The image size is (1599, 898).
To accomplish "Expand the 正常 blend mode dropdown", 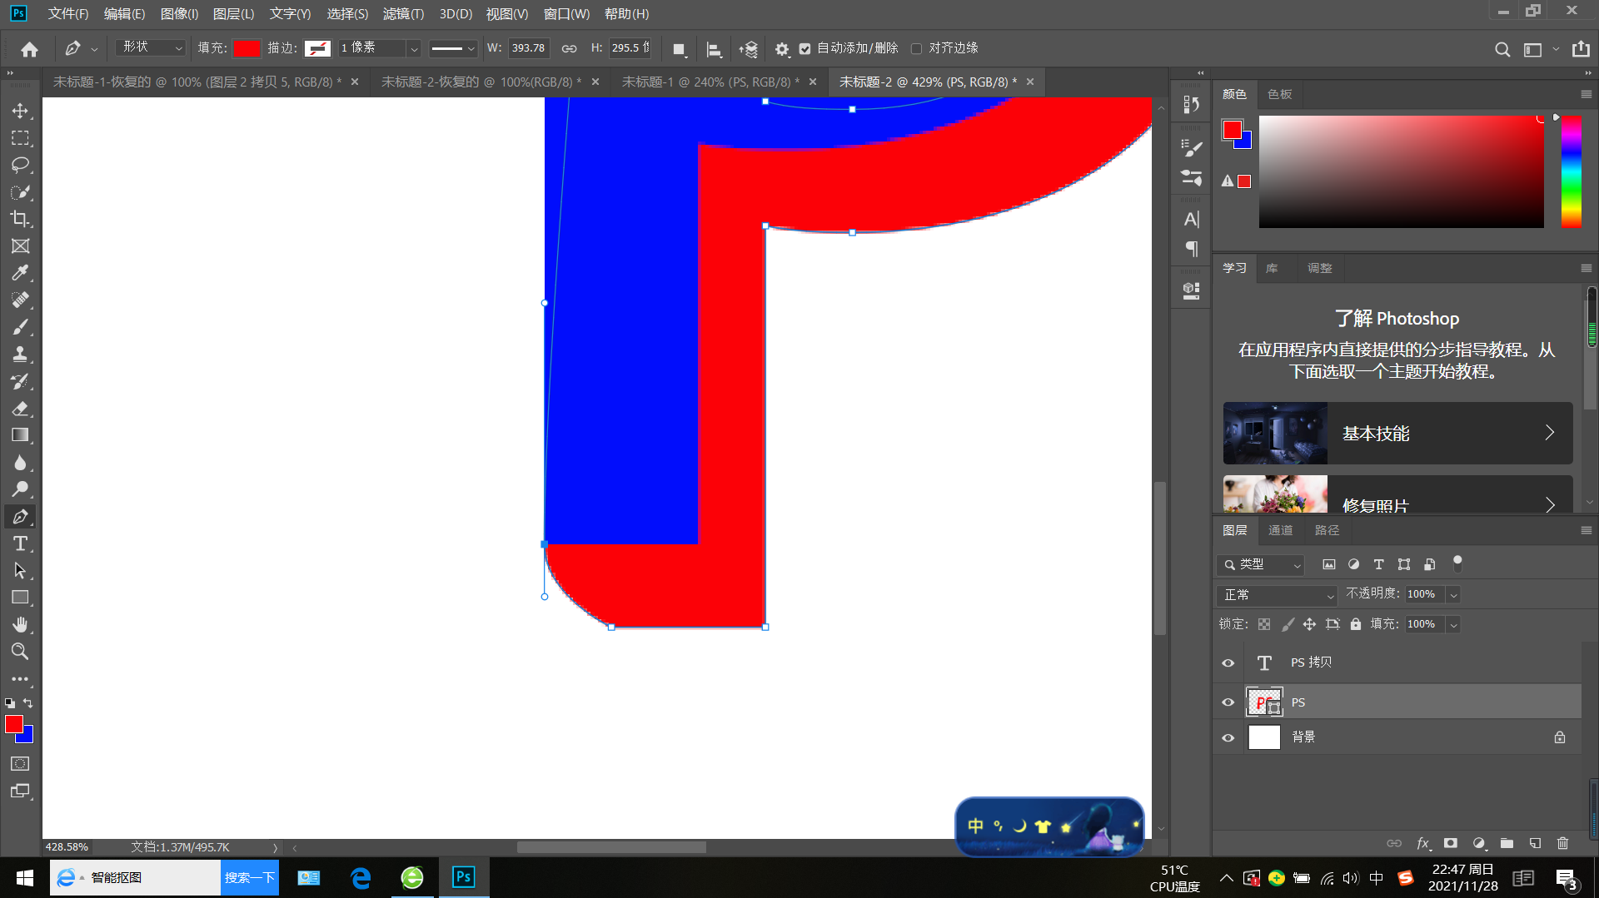I will click(1278, 595).
